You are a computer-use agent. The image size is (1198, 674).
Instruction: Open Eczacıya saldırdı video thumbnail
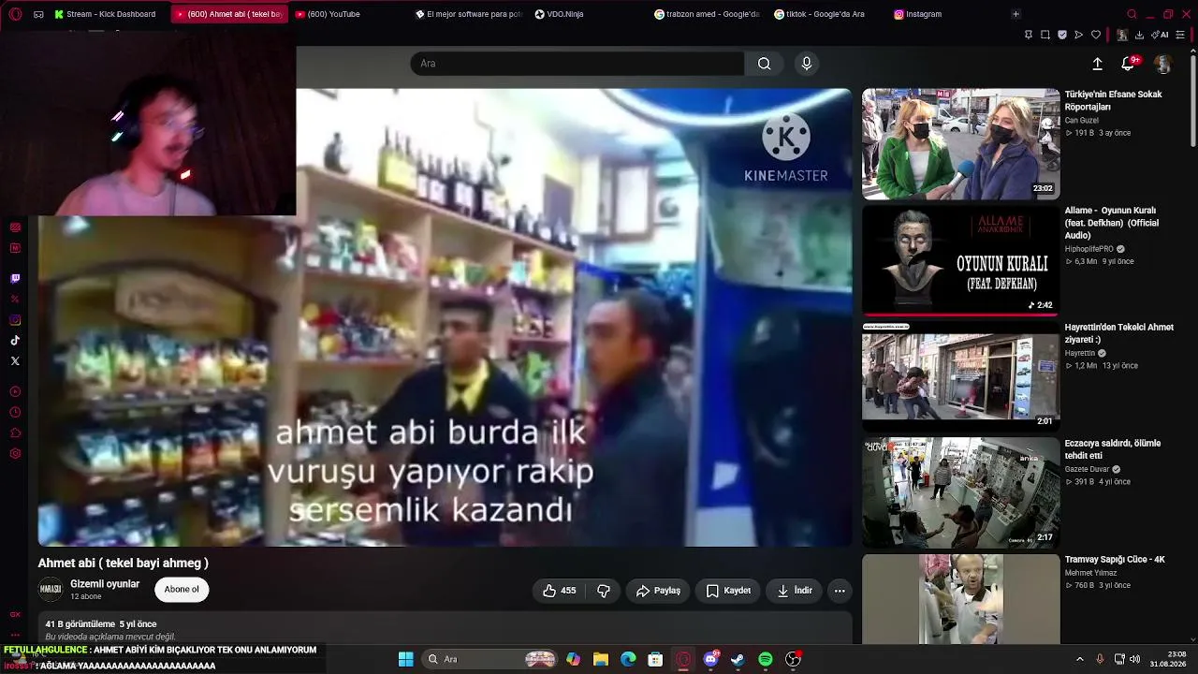(960, 492)
